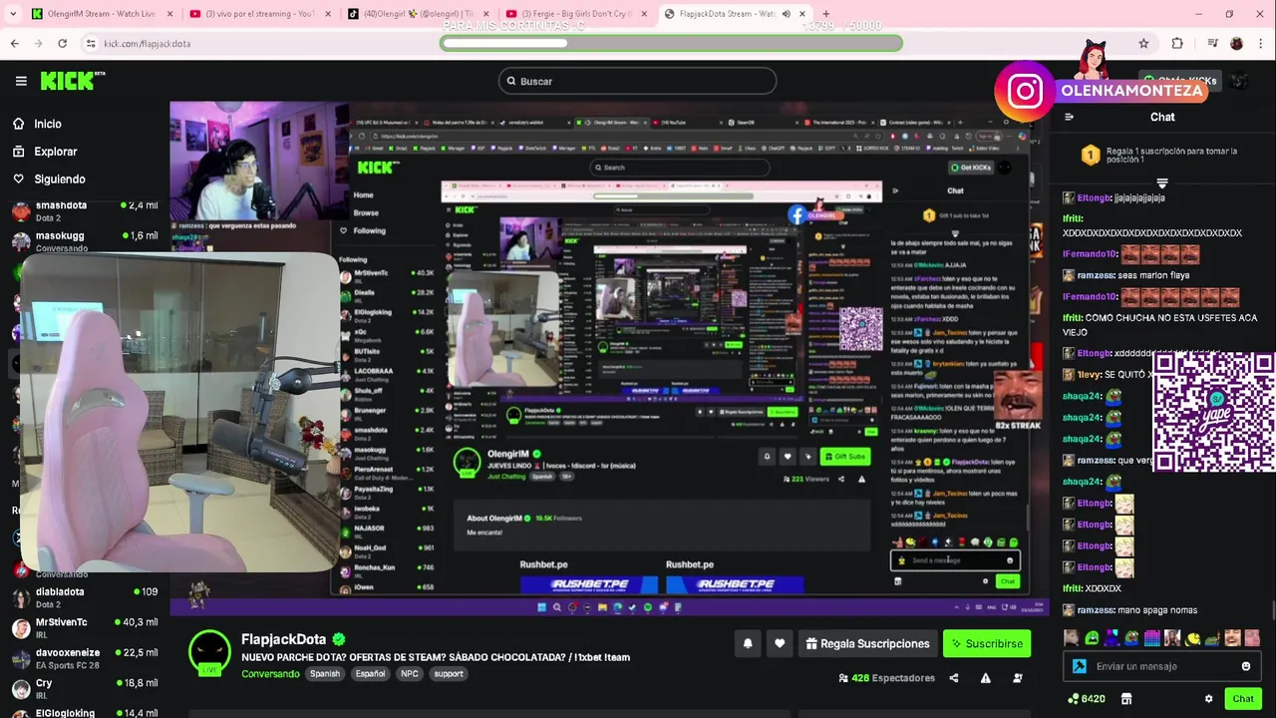
Task: Open masokugg channel from sidebar
Action: [85, 240]
